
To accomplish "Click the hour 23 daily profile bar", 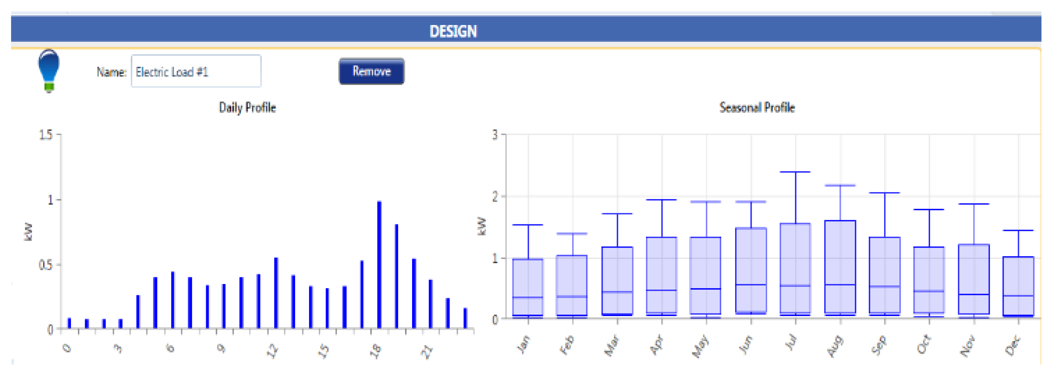I will (465, 318).
